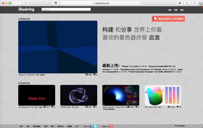
Task: Click the Safari share icon
Action: (187, 3)
